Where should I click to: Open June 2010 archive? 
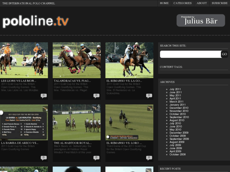(x=176, y=127)
